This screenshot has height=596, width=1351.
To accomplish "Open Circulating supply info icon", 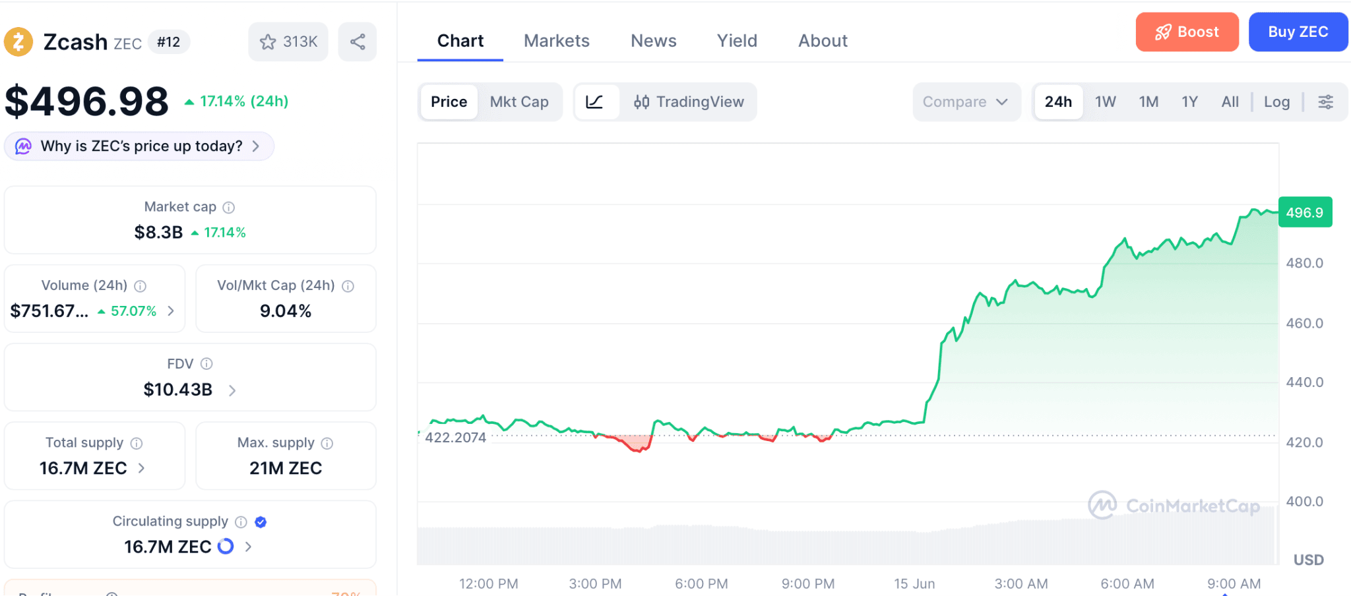I will (241, 522).
